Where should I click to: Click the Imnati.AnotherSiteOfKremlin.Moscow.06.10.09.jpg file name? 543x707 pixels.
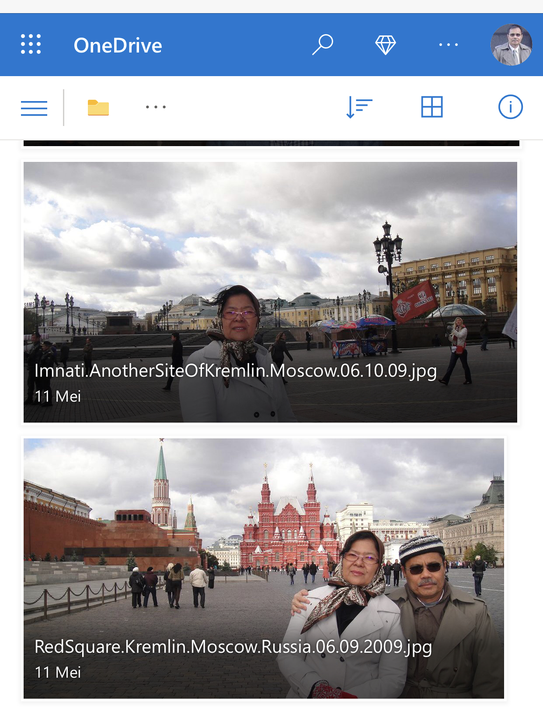coord(236,371)
